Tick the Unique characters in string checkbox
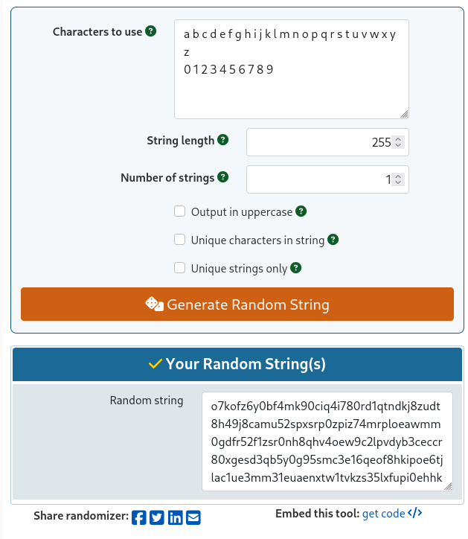 point(179,240)
